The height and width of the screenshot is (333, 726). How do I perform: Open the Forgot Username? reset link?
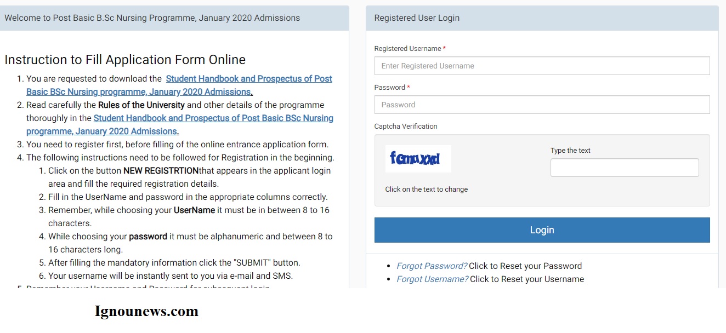click(432, 279)
